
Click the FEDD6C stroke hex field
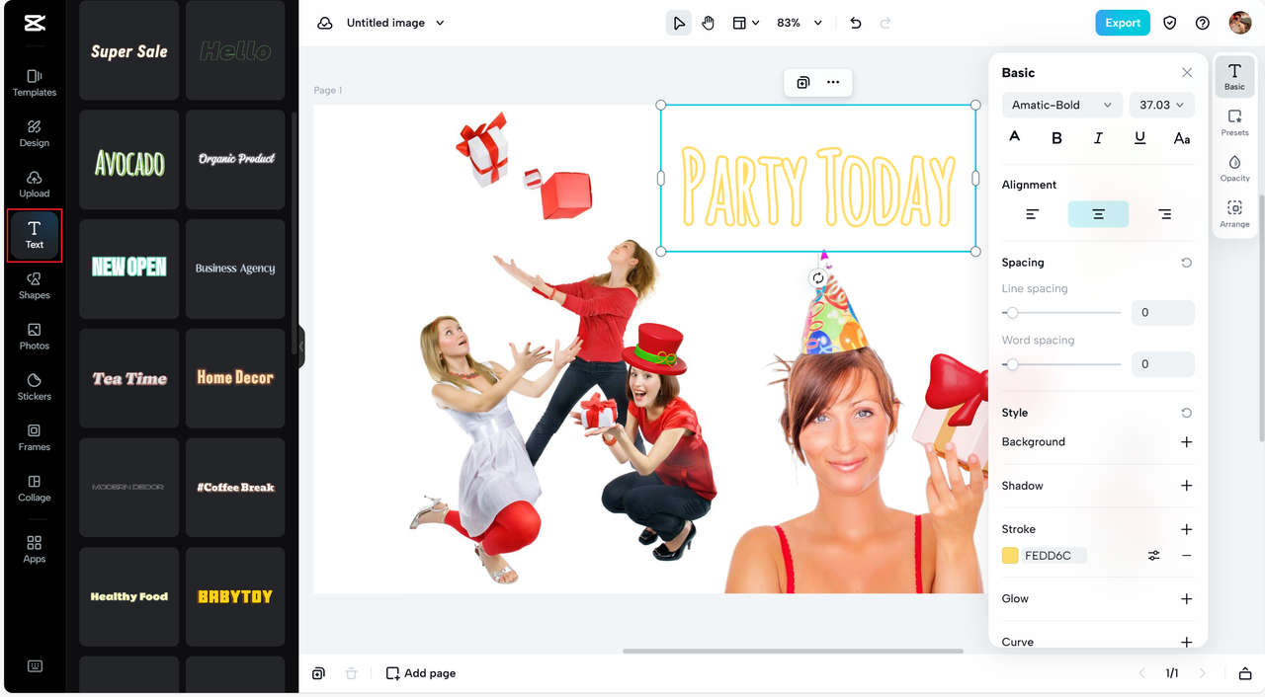1054,556
